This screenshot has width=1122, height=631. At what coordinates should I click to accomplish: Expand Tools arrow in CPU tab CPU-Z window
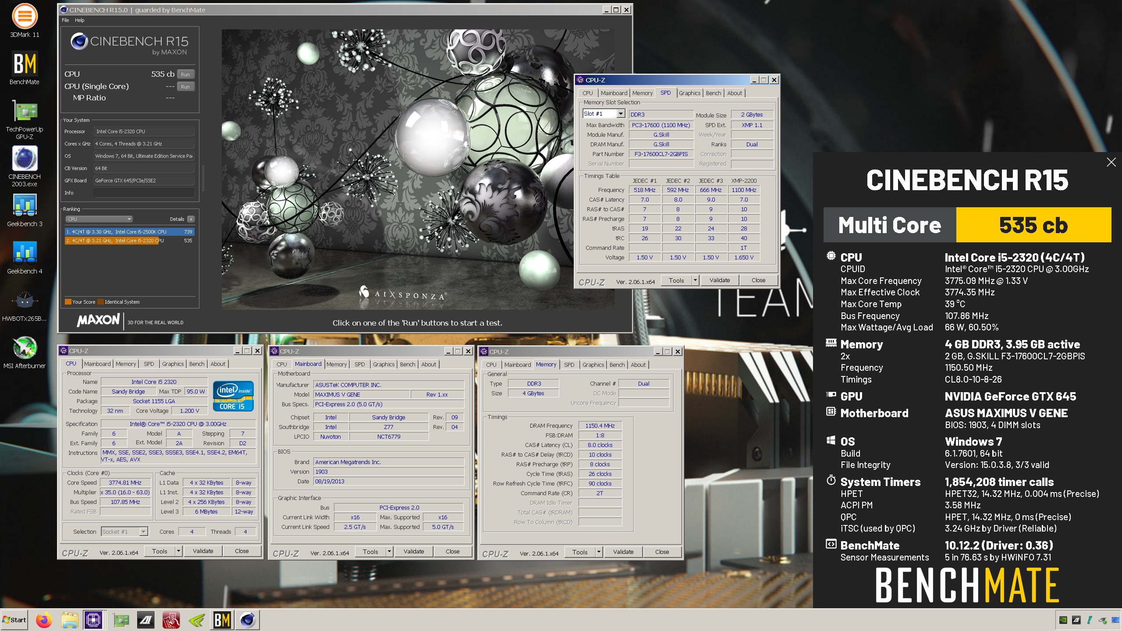pos(178,551)
